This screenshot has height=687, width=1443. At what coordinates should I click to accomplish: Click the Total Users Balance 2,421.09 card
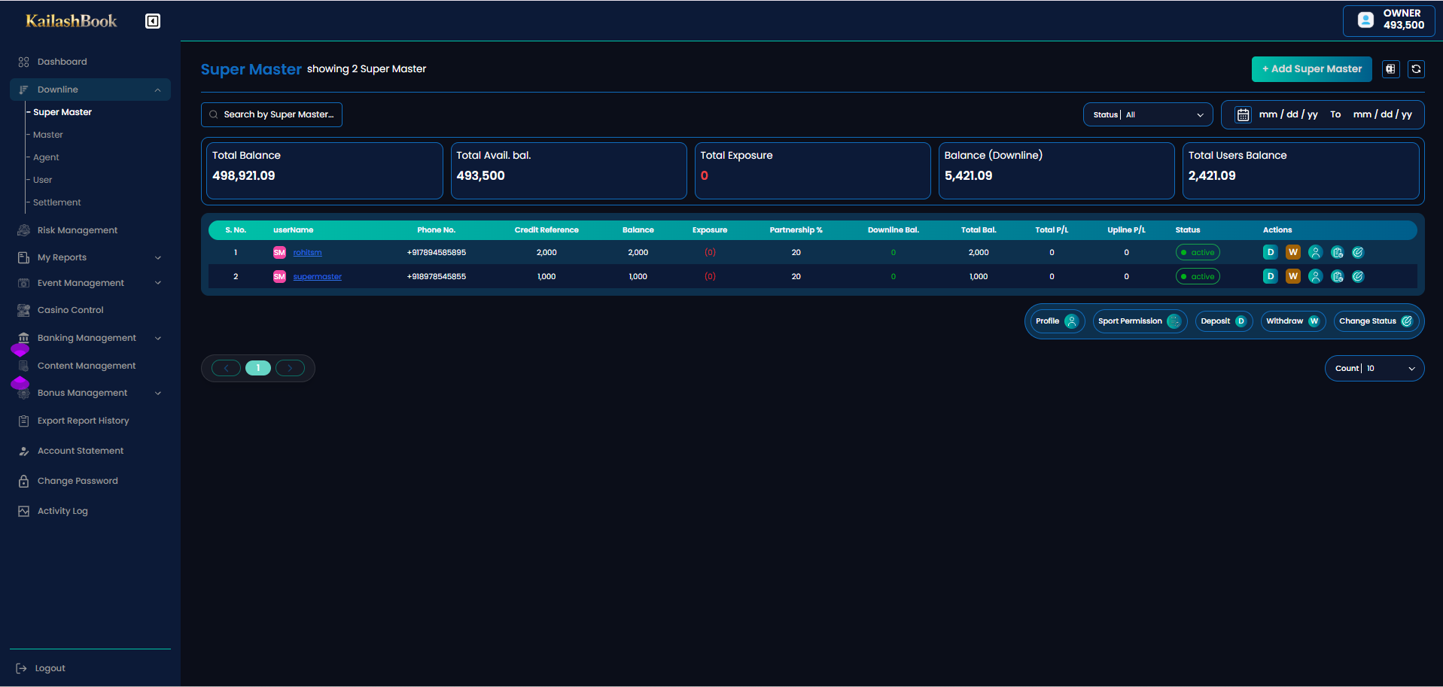[x=1301, y=171]
